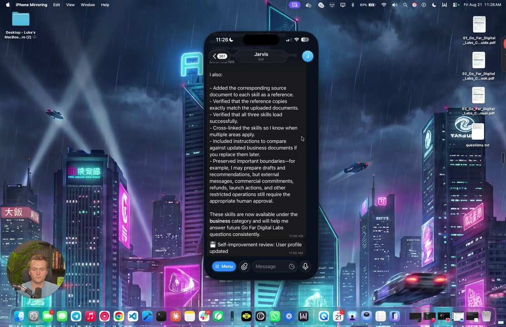Open QuickTime Player in the Dock

tap(324, 317)
